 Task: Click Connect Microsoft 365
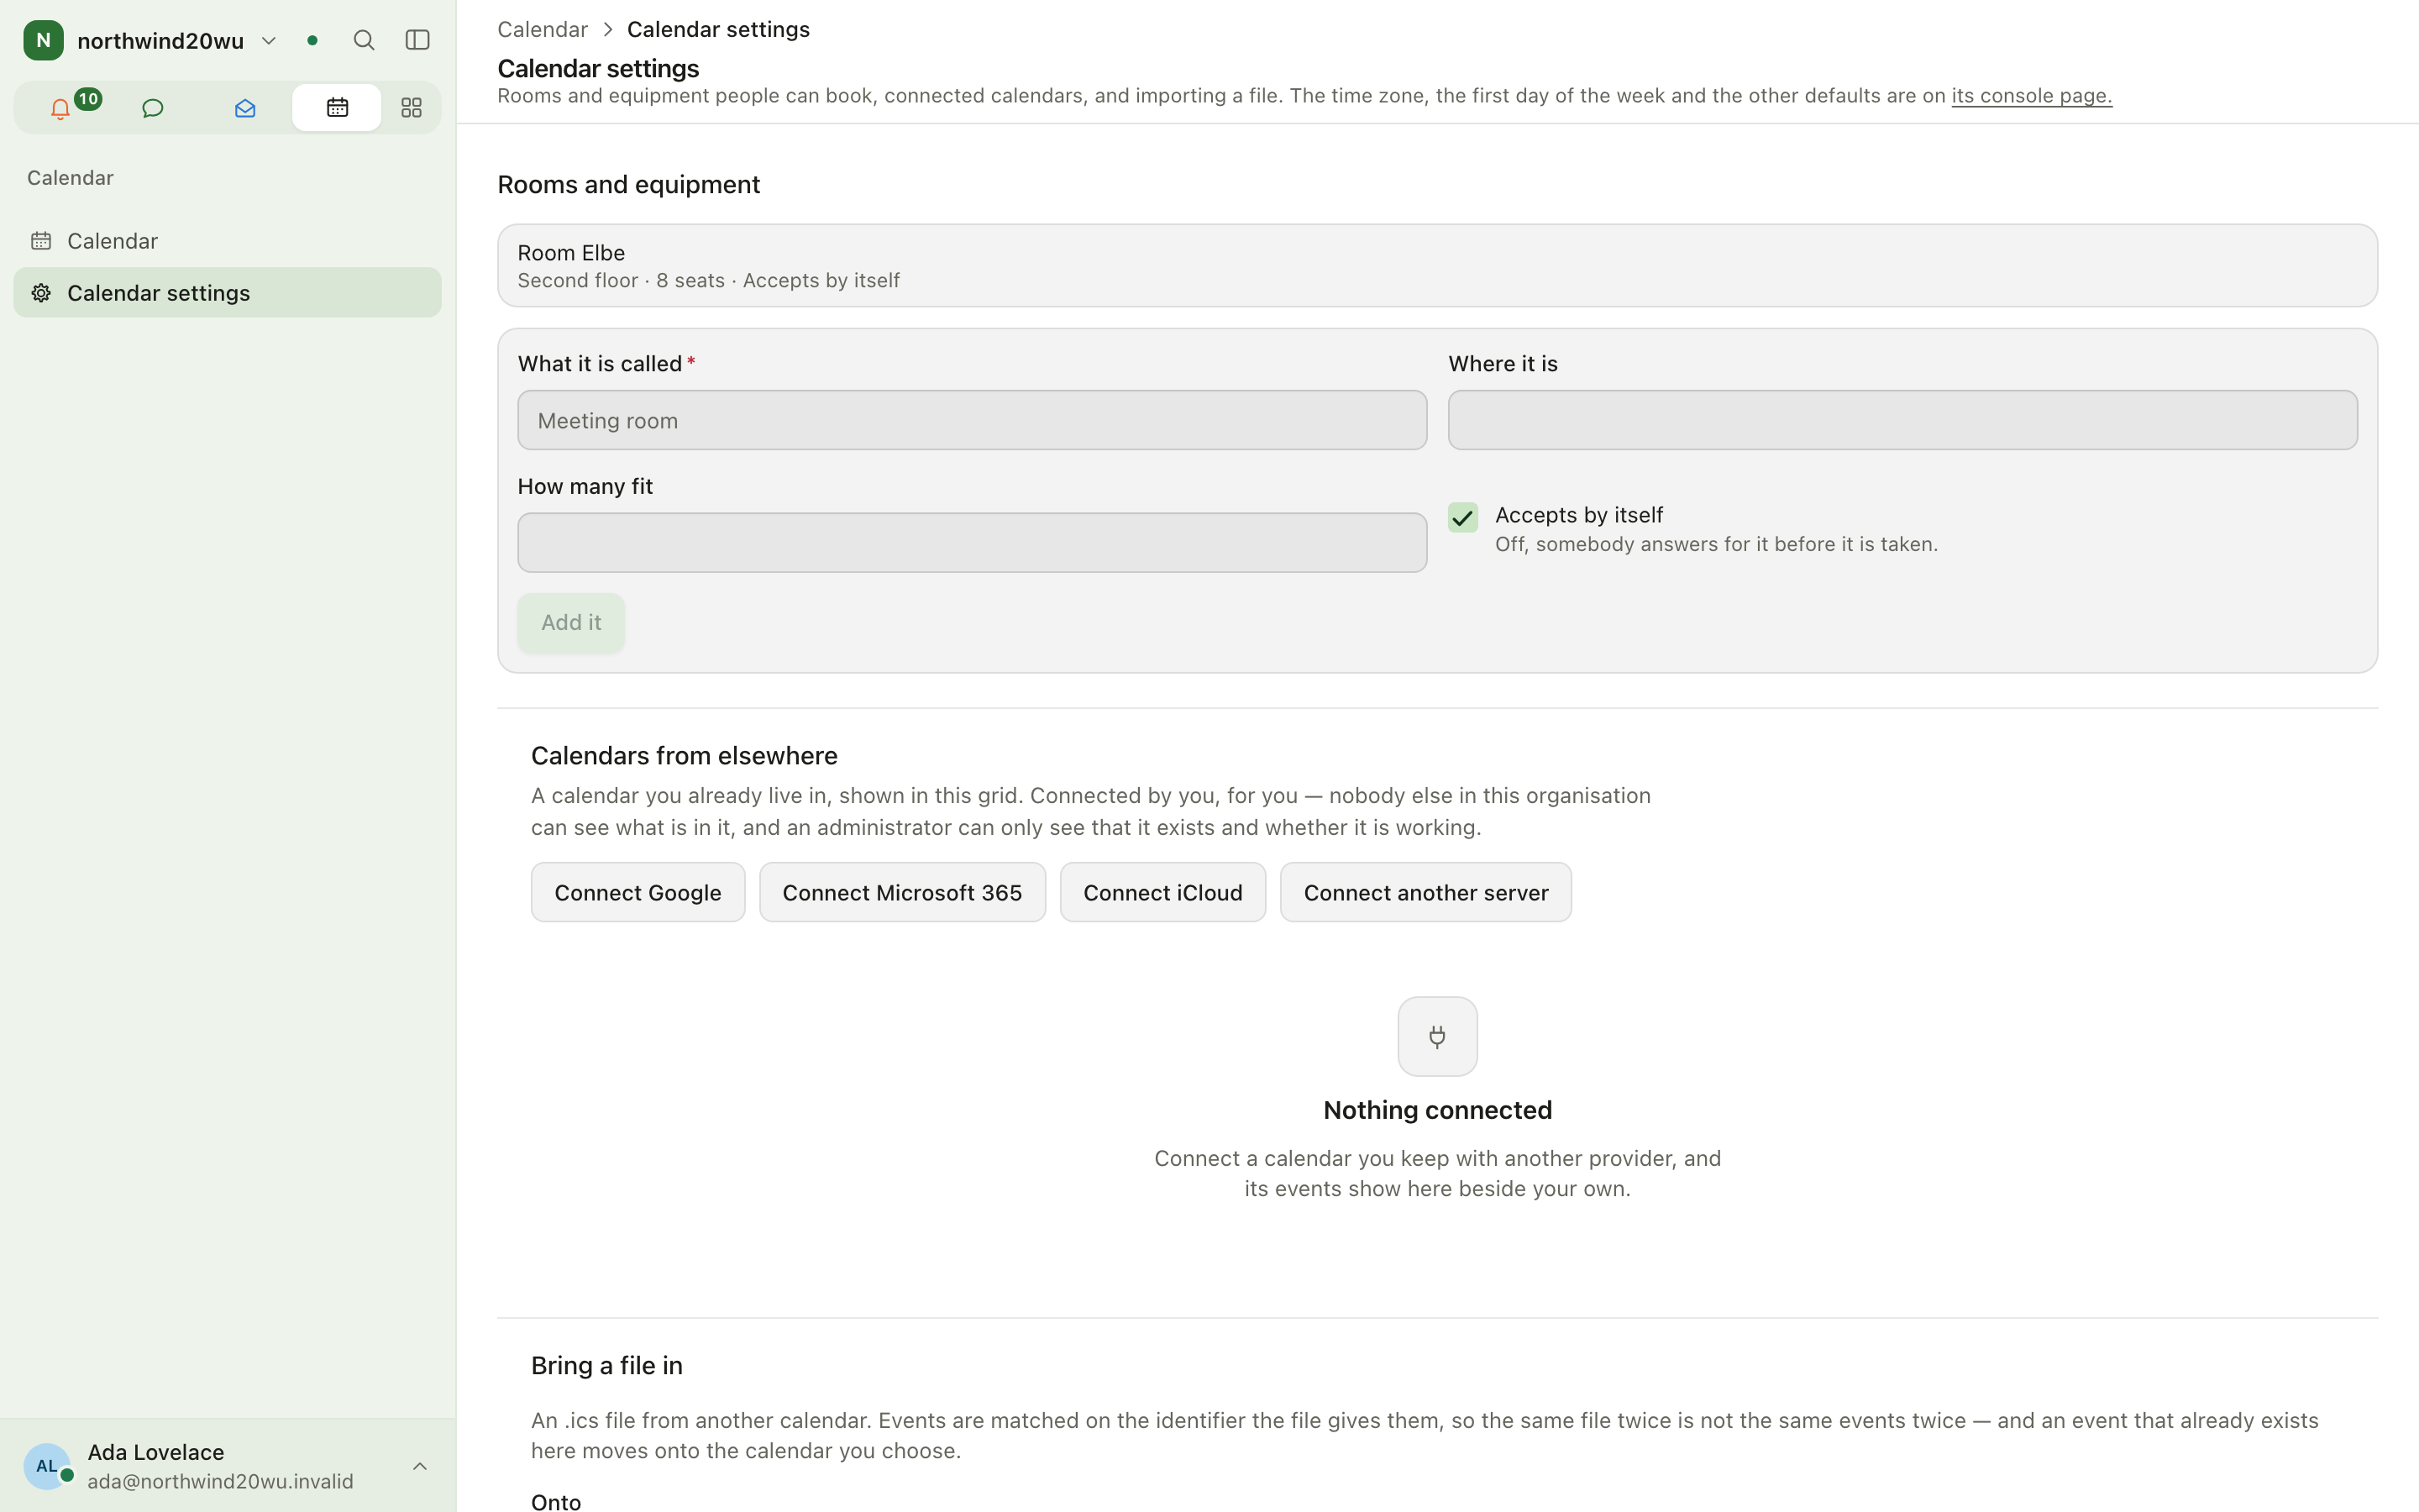901,892
